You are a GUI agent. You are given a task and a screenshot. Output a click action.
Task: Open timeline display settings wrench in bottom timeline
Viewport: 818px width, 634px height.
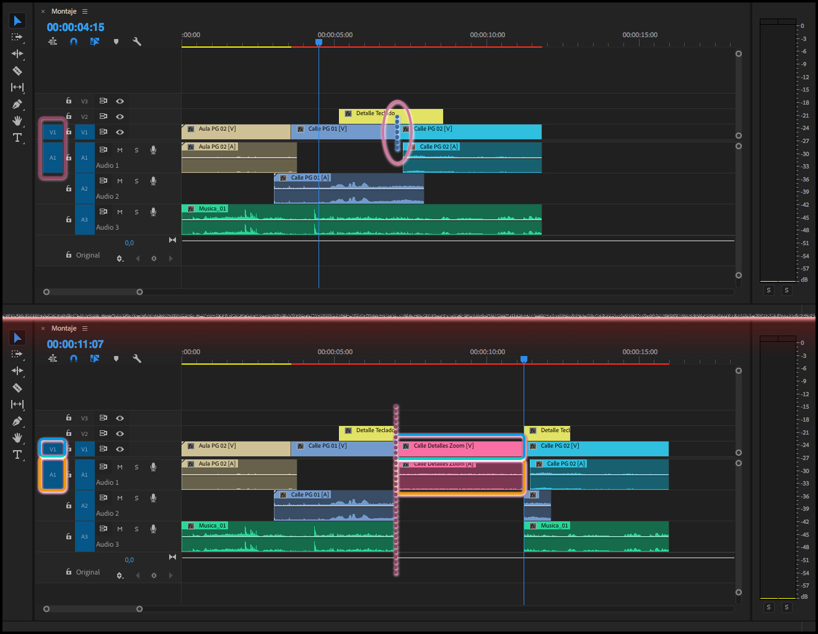(137, 358)
